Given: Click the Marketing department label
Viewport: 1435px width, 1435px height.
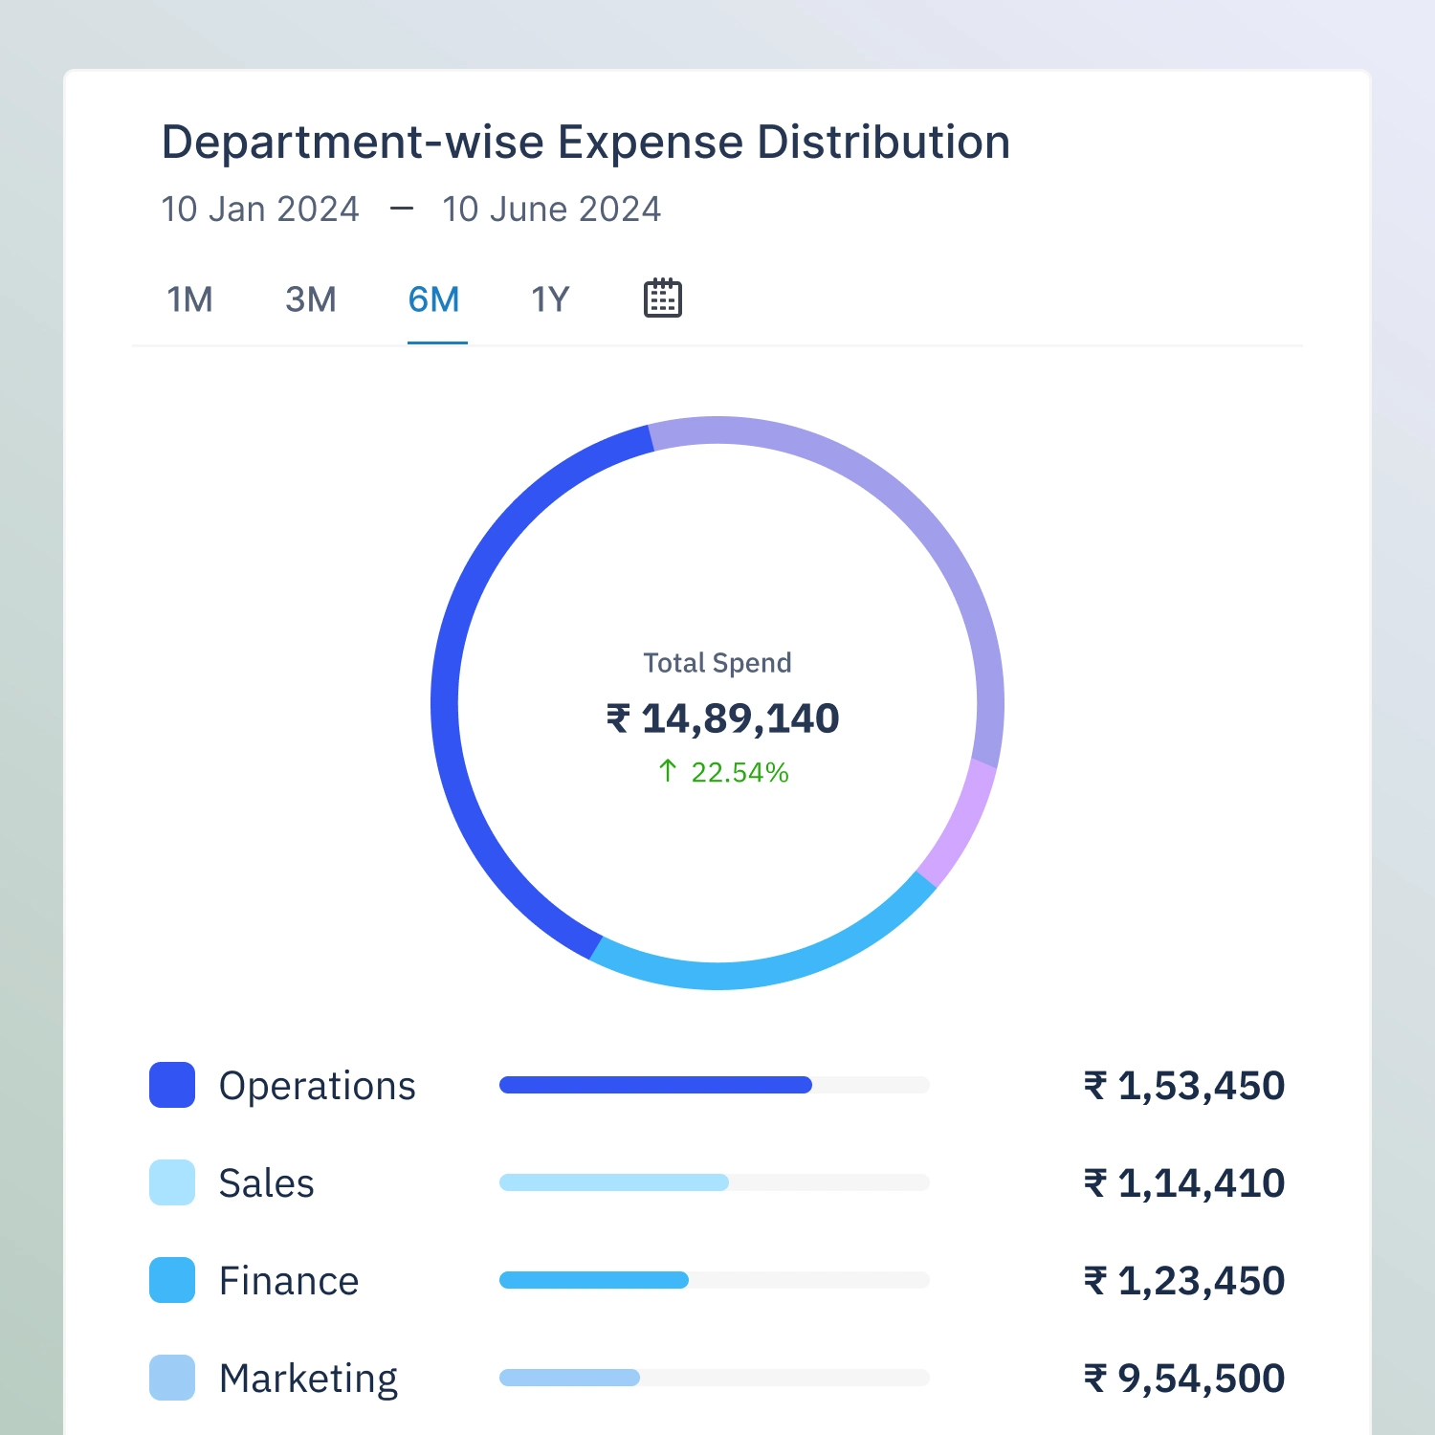Looking at the screenshot, I should (x=308, y=1380).
